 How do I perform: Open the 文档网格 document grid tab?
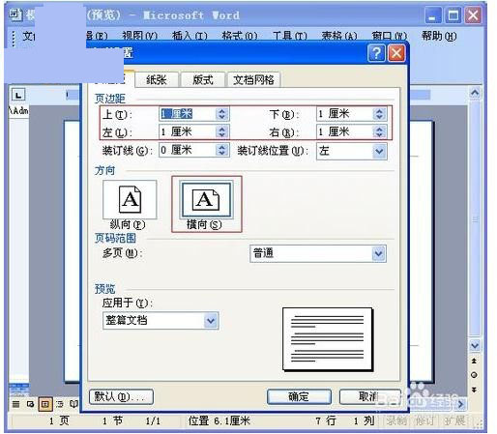tap(253, 79)
